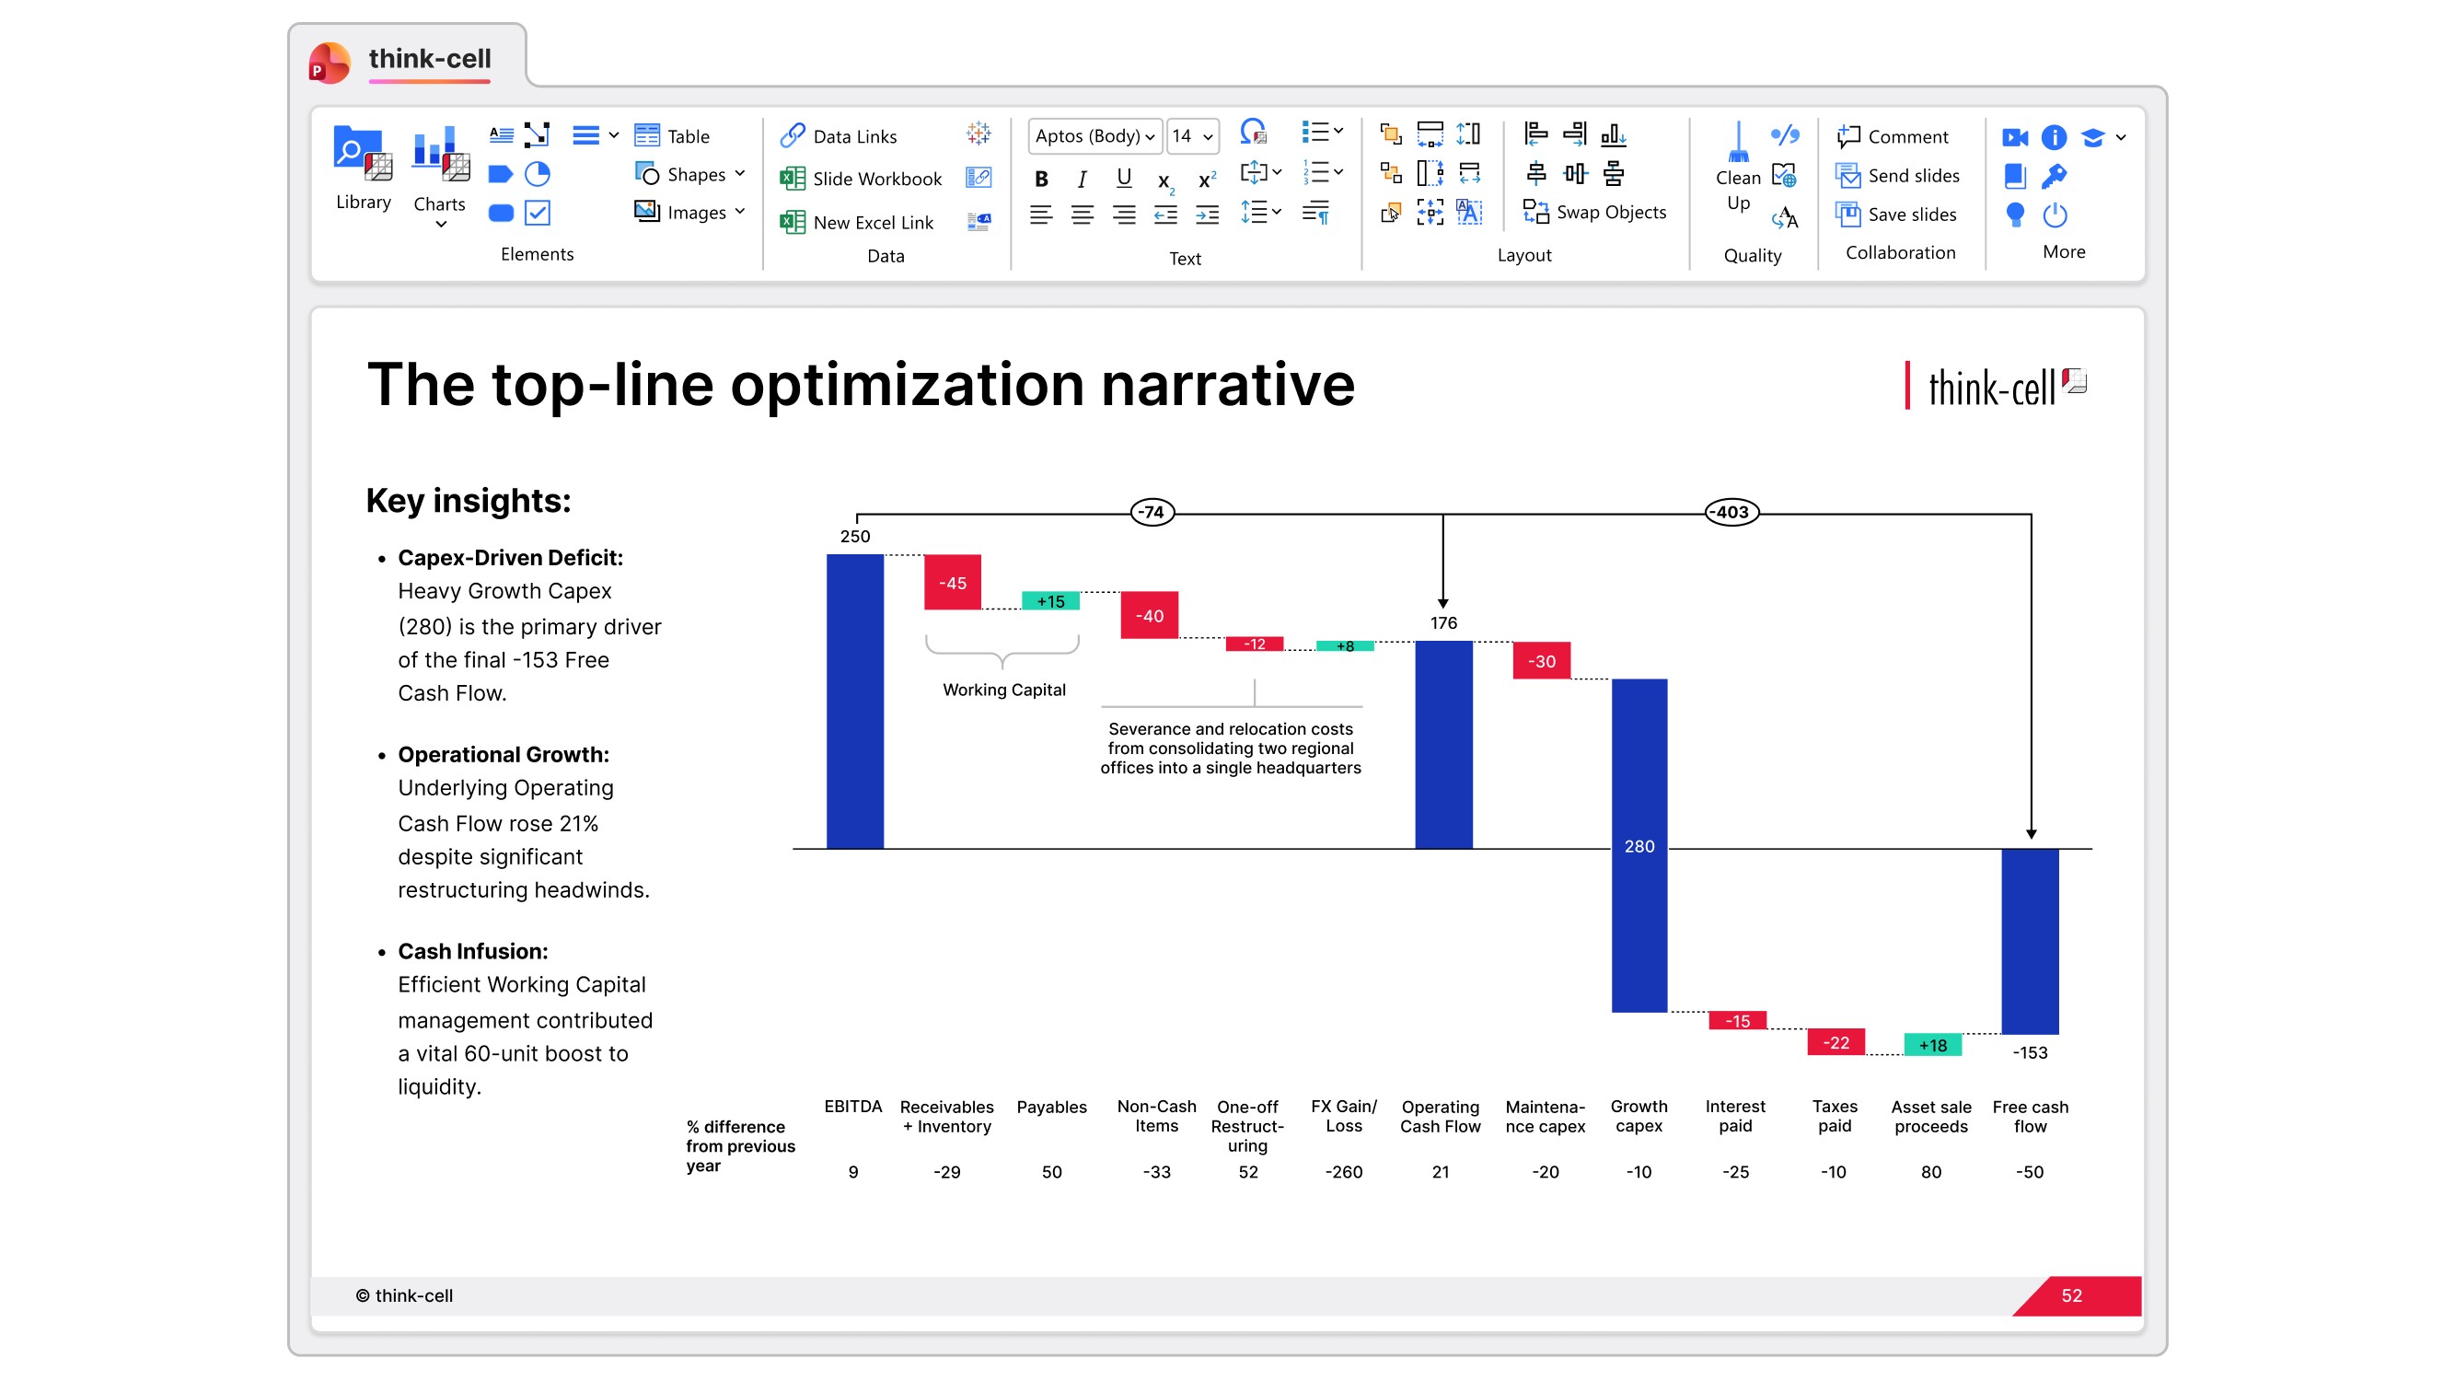
Task: Toggle underline text formatting
Action: tap(1124, 179)
